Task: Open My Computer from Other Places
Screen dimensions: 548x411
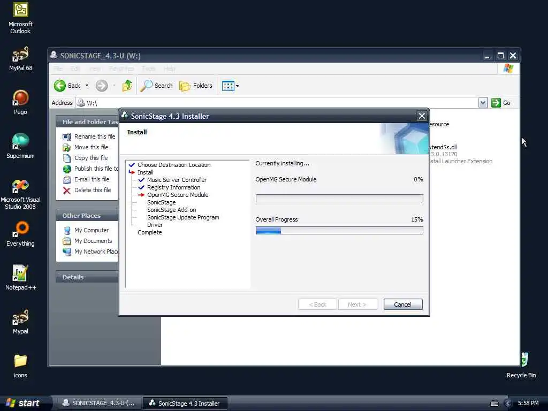Action: point(86,230)
